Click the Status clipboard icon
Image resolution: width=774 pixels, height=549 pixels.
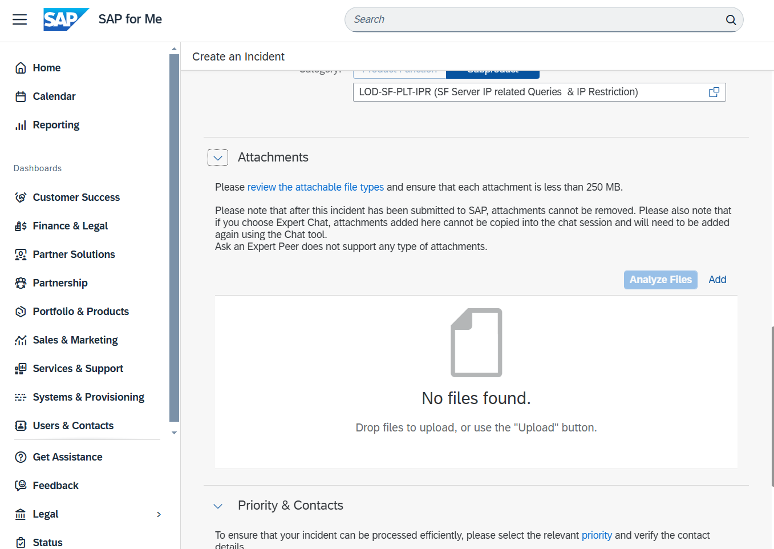click(x=21, y=543)
